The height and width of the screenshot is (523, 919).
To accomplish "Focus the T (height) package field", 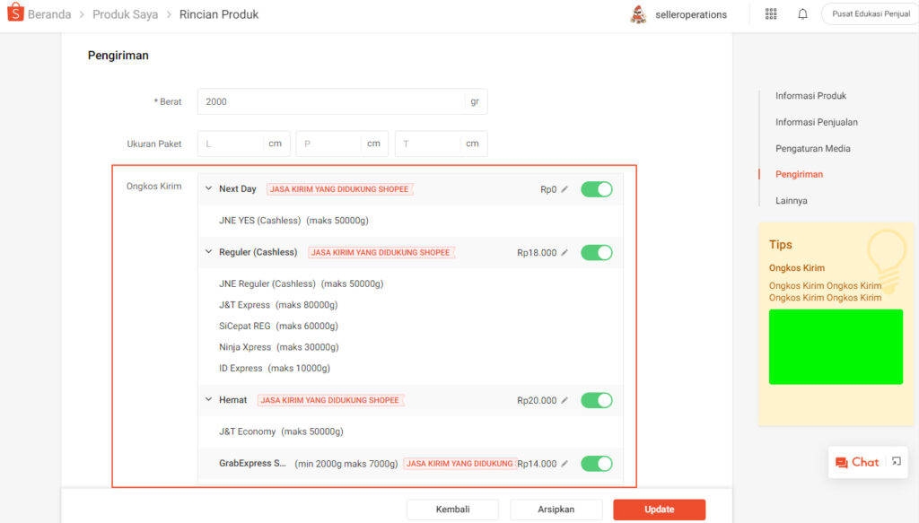I will pos(442,144).
